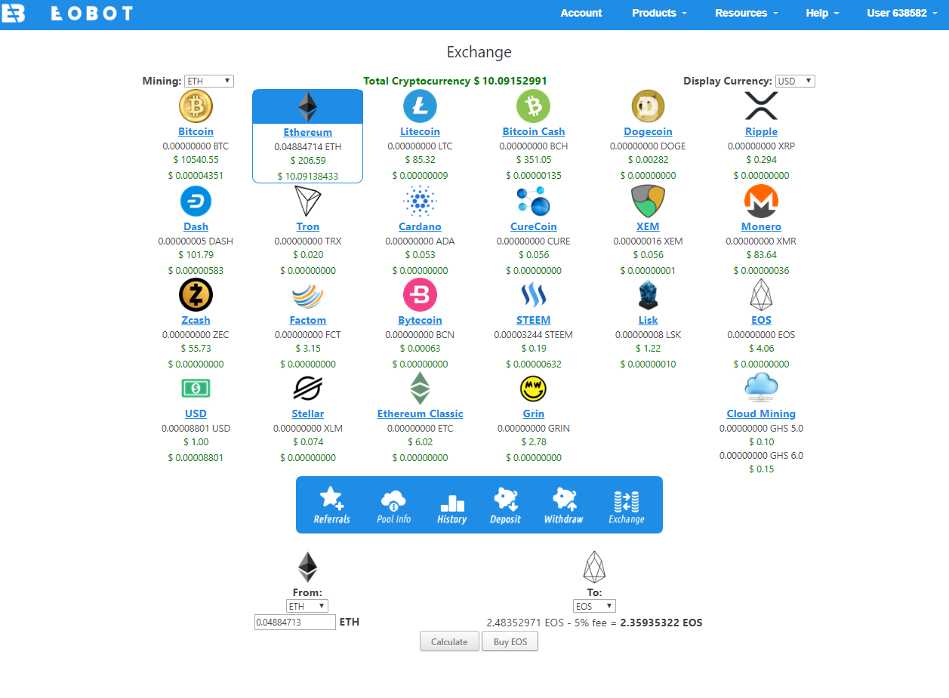Click the EOS icon in the coin grid
Viewport: 949px width, 698px height.
(x=761, y=295)
